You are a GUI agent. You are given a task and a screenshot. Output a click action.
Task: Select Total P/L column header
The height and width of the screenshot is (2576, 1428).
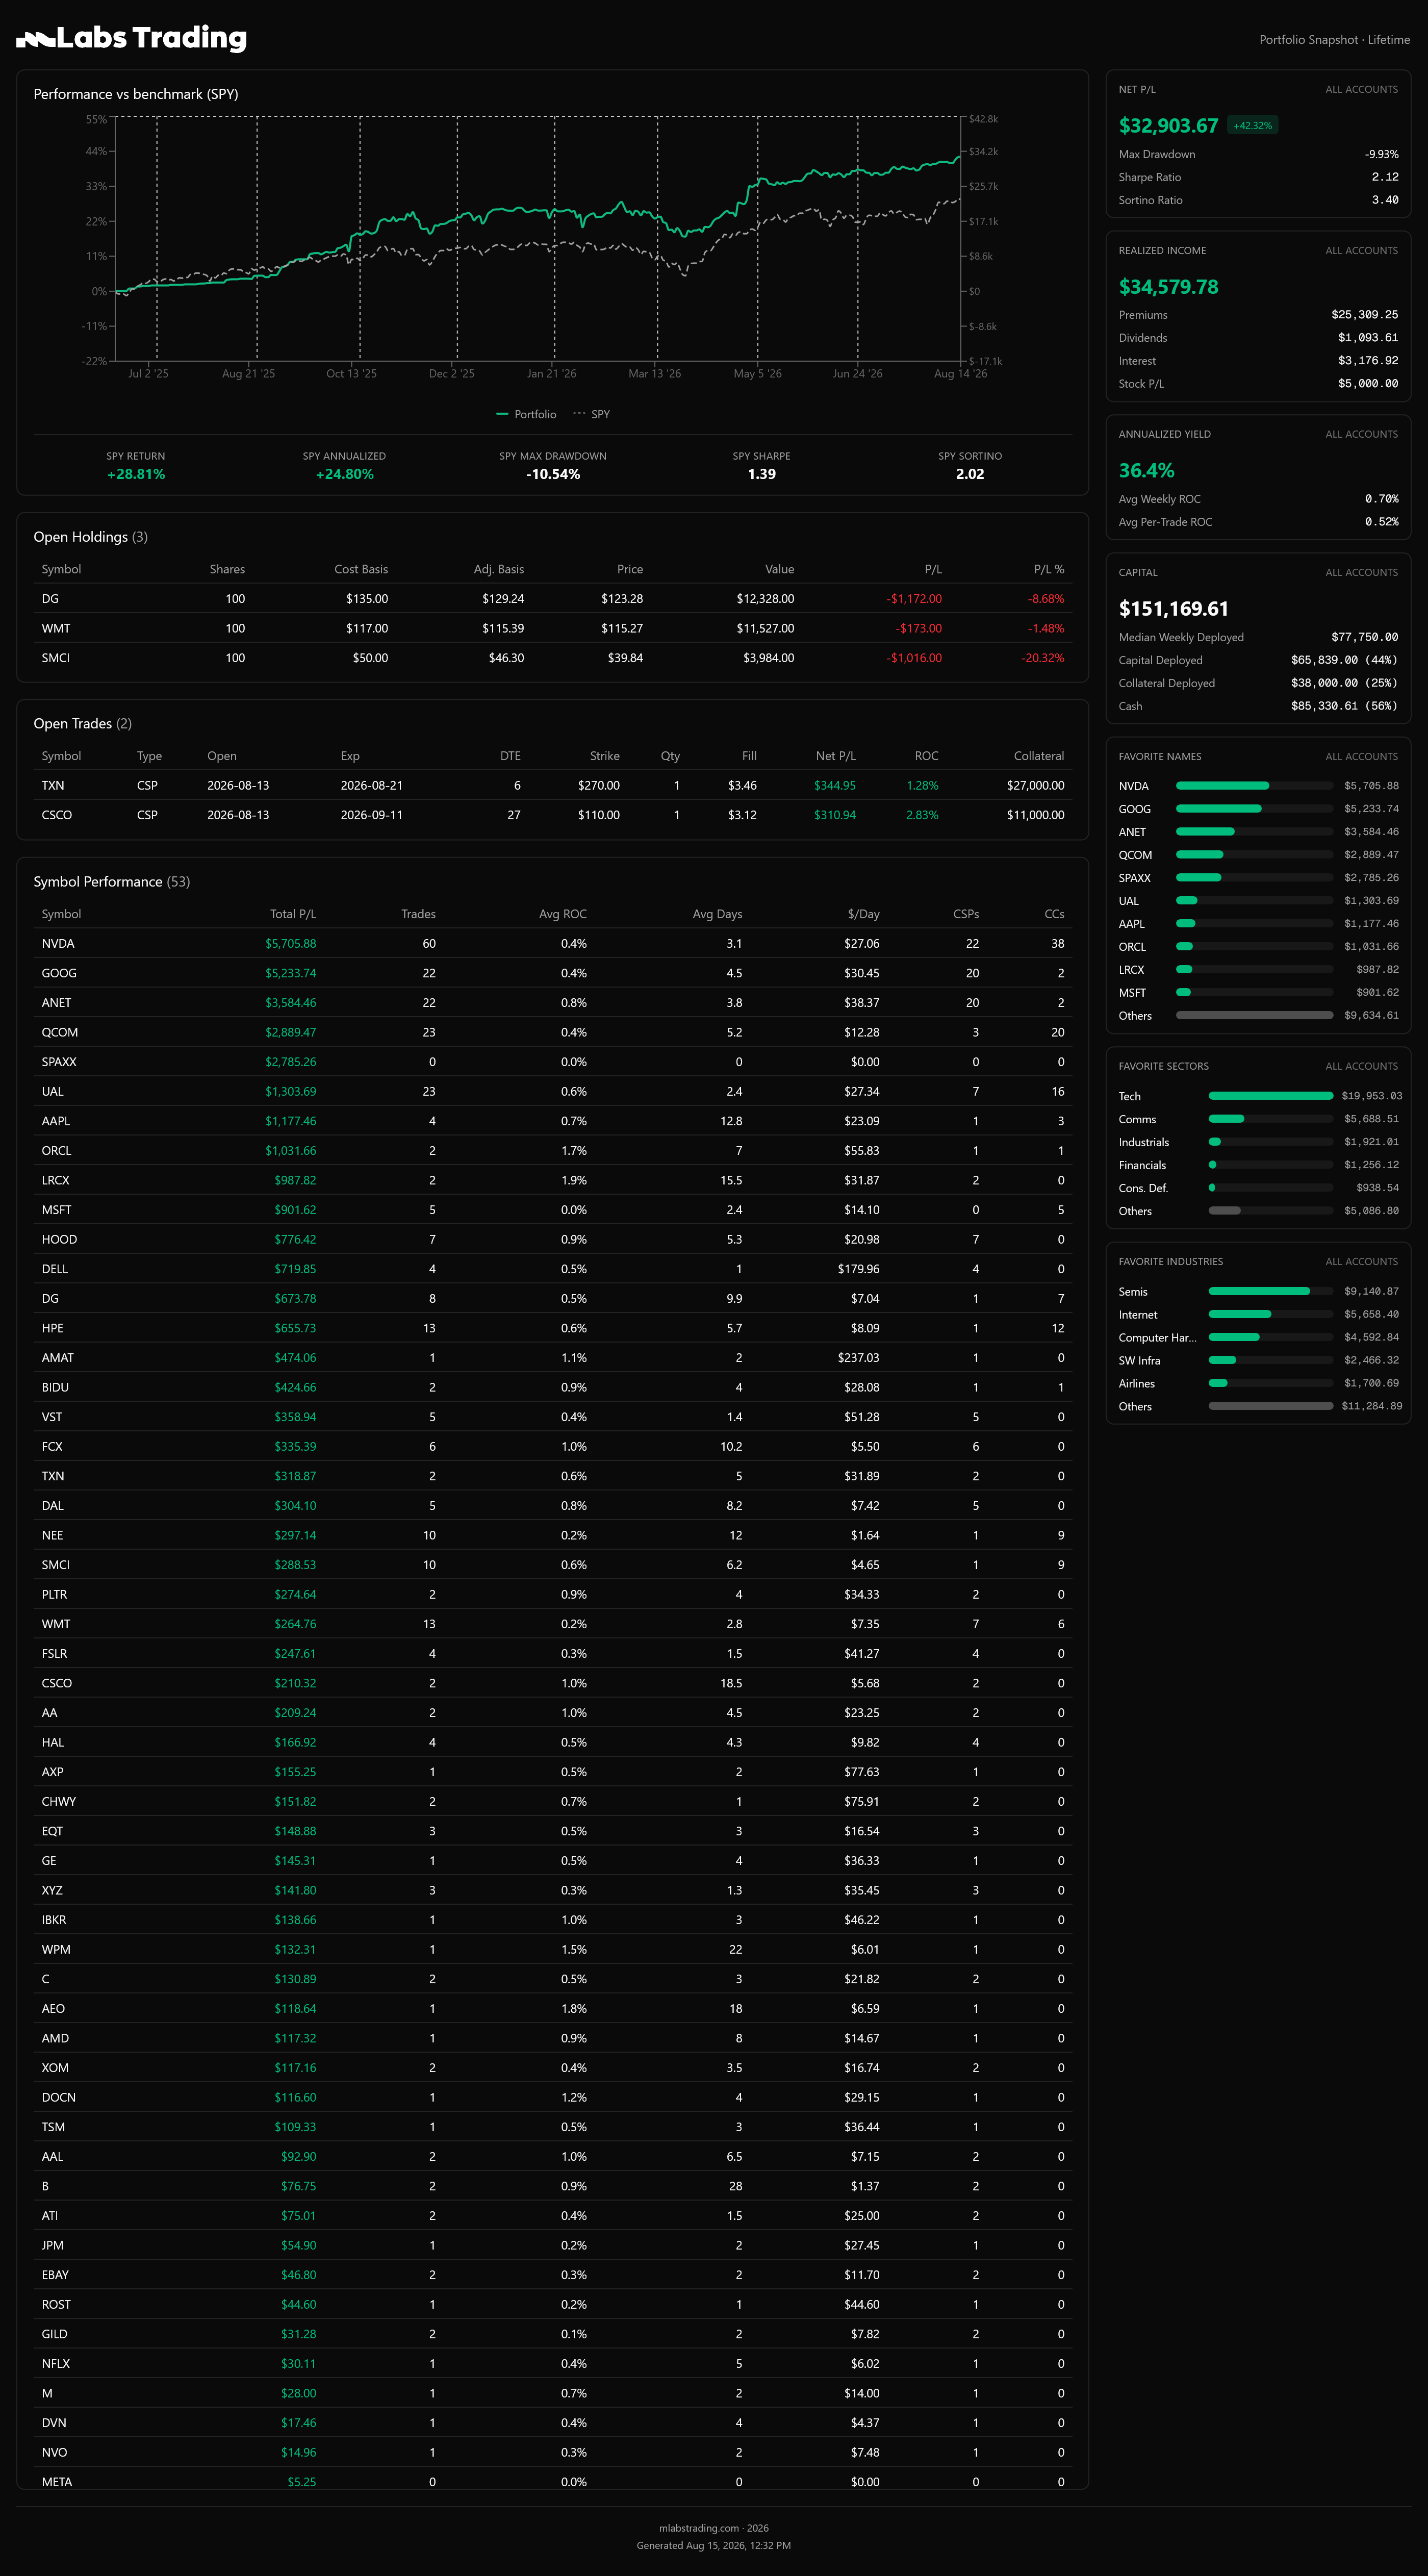[x=293, y=914]
